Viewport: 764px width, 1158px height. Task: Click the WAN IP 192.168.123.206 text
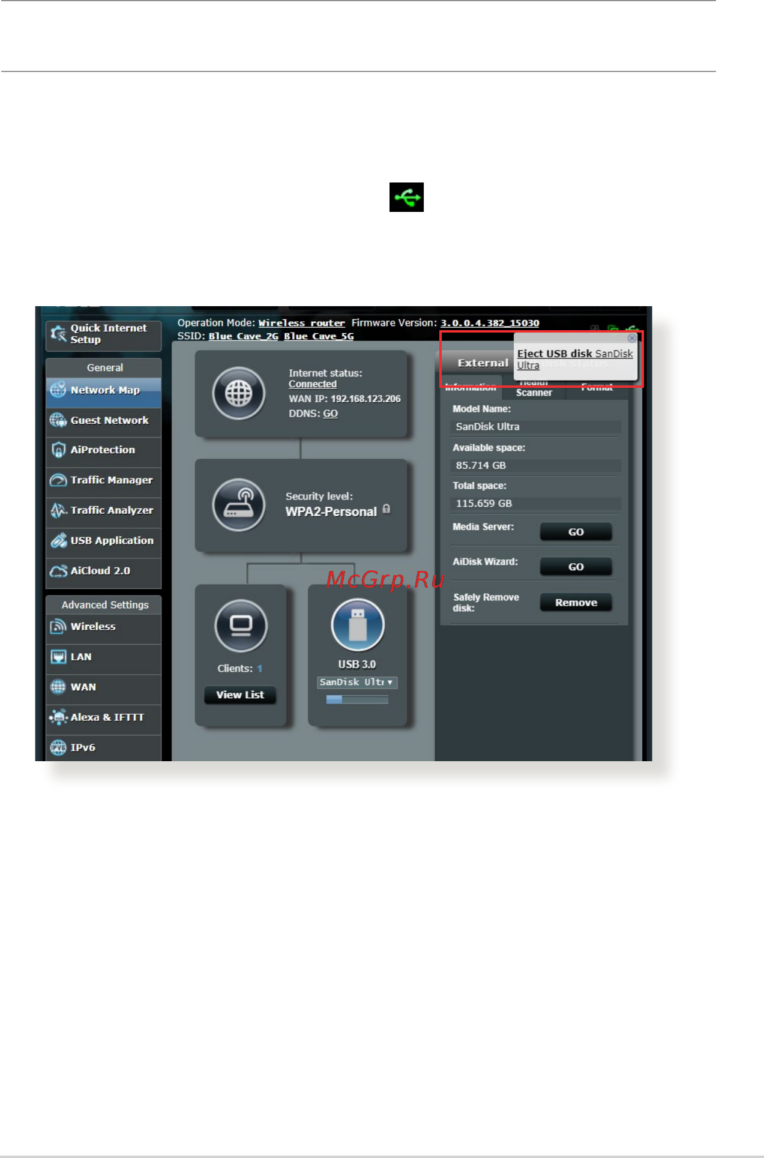click(365, 399)
